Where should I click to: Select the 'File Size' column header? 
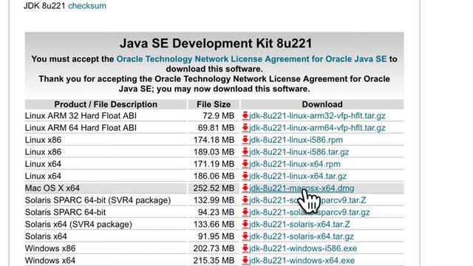pyautogui.click(x=214, y=104)
